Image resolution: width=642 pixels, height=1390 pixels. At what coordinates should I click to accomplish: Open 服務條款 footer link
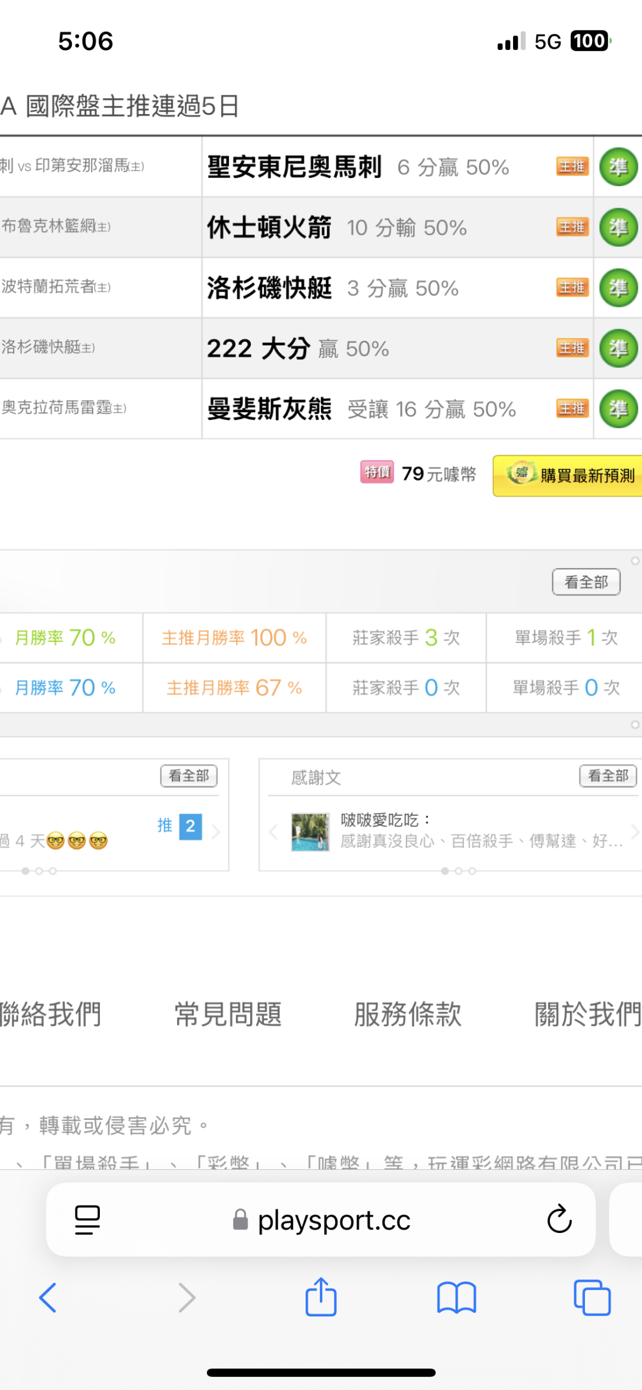click(408, 1014)
